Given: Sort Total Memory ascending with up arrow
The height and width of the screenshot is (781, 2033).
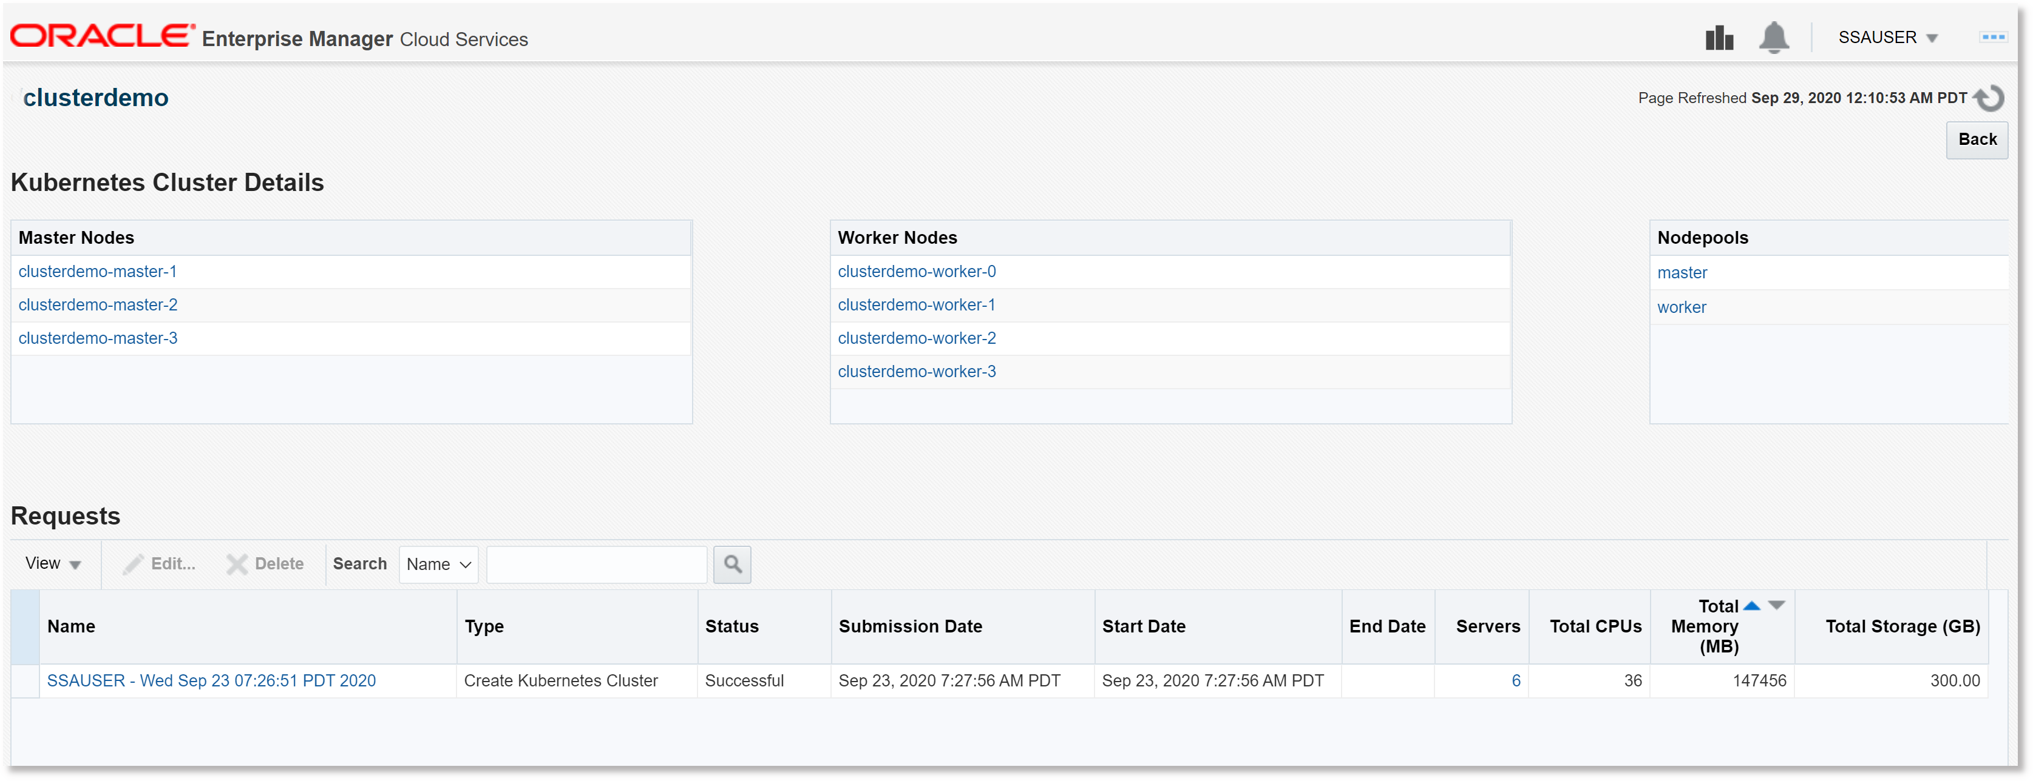Looking at the screenshot, I should click(1751, 605).
